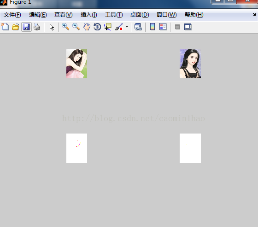The width and height of the screenshot is (258, 227).
Task: Close the Figure 1 window
Action: [247, 1]
